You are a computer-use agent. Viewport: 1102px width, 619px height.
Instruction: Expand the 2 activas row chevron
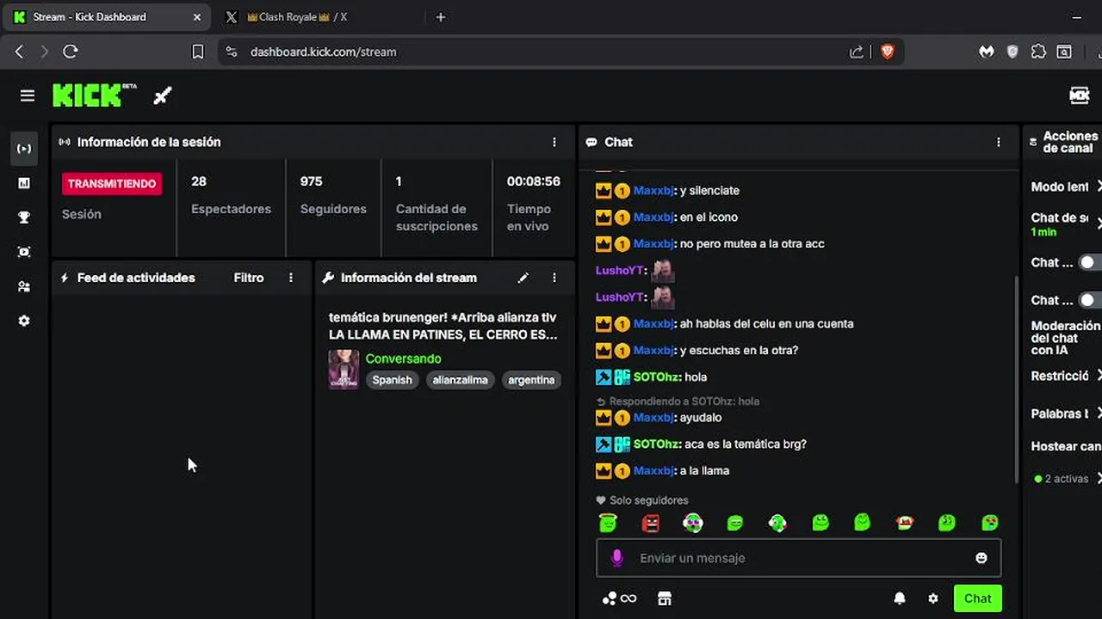coord(1098,479)
